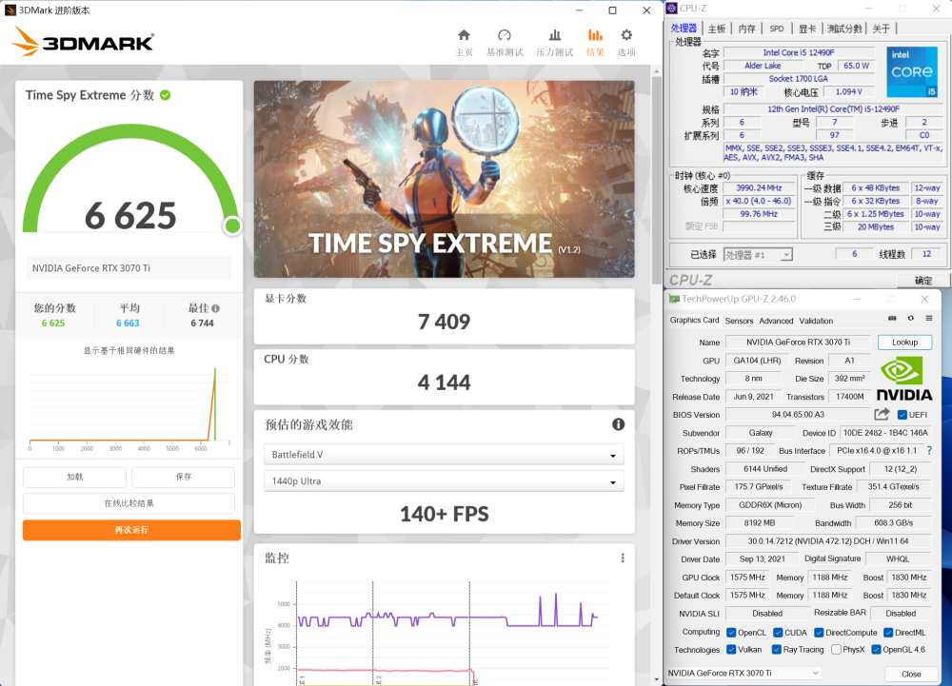Switch to the SPD tab in CPU-Z
Viewport: 952px width, 686px height.
click(777, 29)
